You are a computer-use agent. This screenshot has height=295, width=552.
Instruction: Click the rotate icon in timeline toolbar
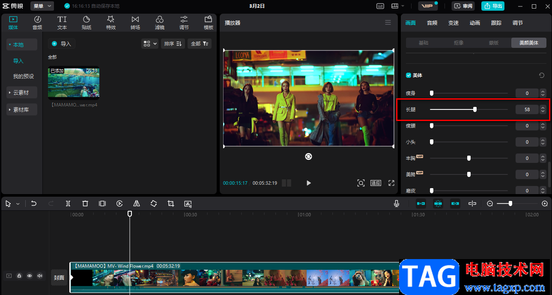pos(154,204)
